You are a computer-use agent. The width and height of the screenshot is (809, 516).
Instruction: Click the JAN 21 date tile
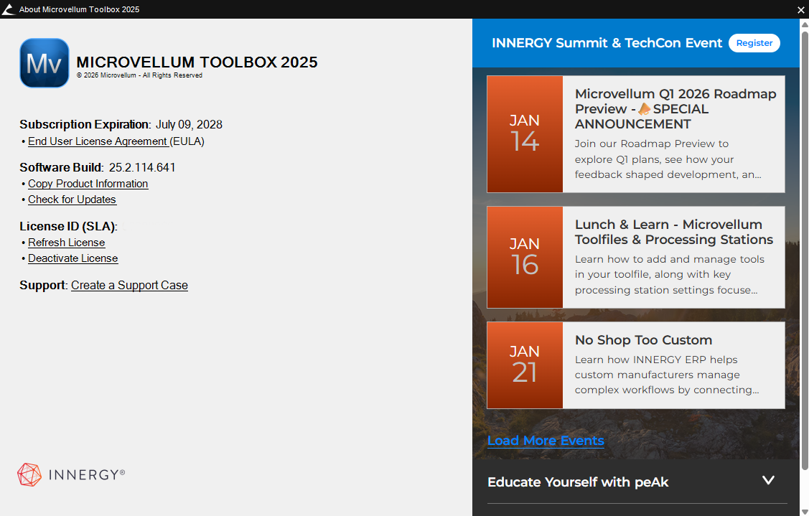pos(525,365)
